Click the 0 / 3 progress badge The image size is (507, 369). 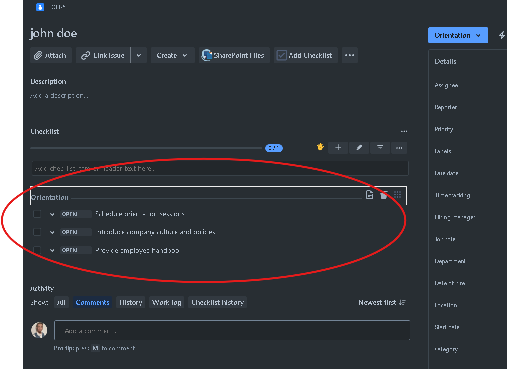click(x=274, y=148)
